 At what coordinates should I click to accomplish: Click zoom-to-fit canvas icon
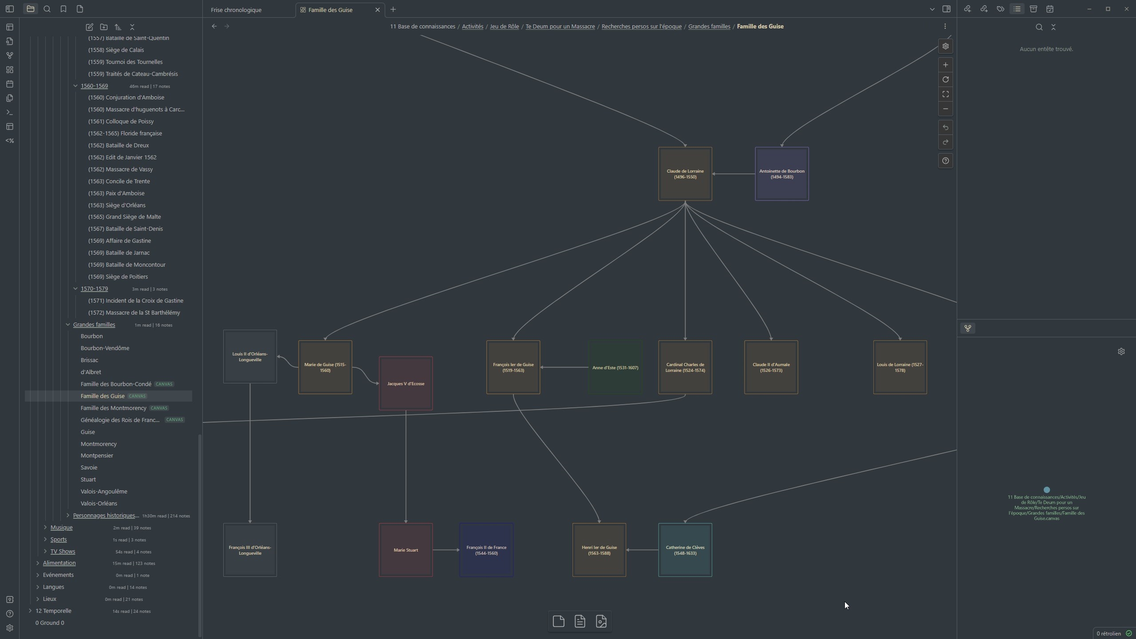pos(945,94)
